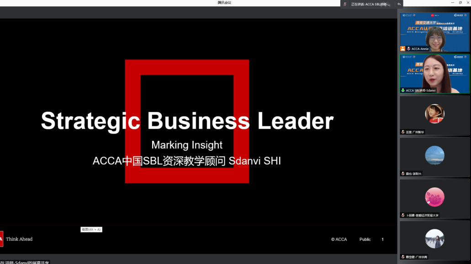Click the 截图(Alt + A) screenshot tooltip
The width and height of the screenshot is (471, 264).
tap(91, 229)
